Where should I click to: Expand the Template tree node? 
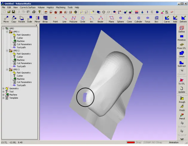pyautogui.click(x=3, y=98)
